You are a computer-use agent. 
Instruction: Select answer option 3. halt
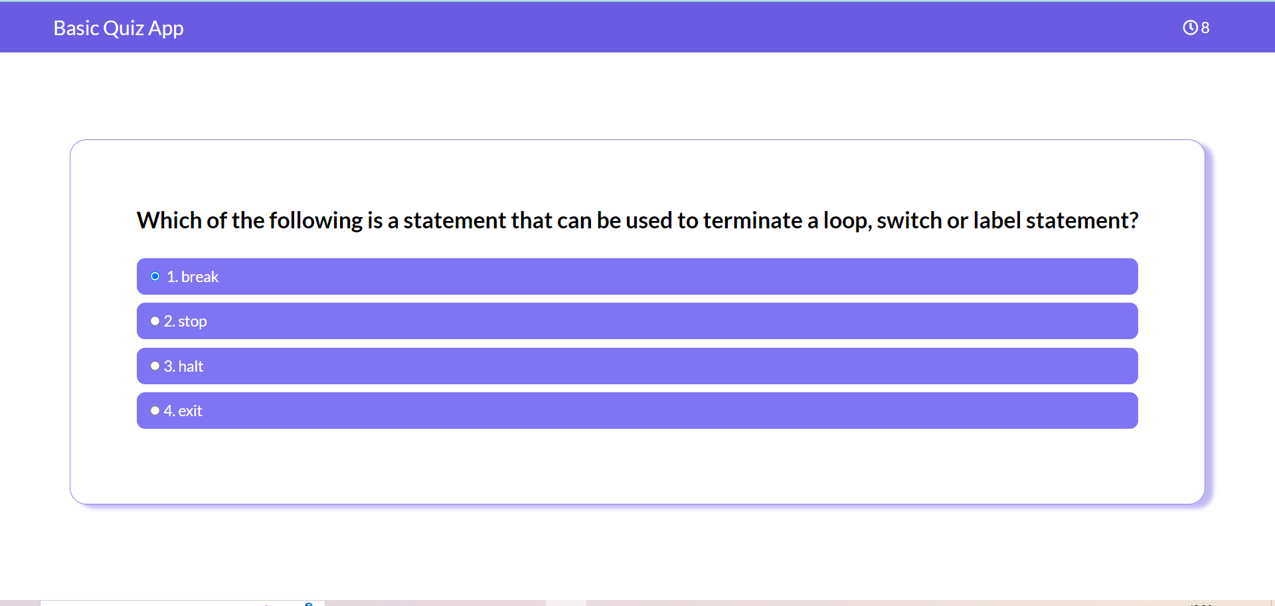[x=637, y=366]
